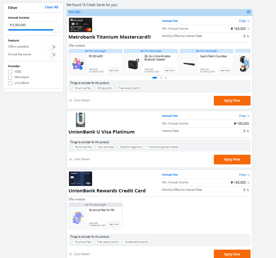Turn on the Annual fee waiver toggle
The width and height of the screenshot is (276, 258).
click(x=53, y=55)
